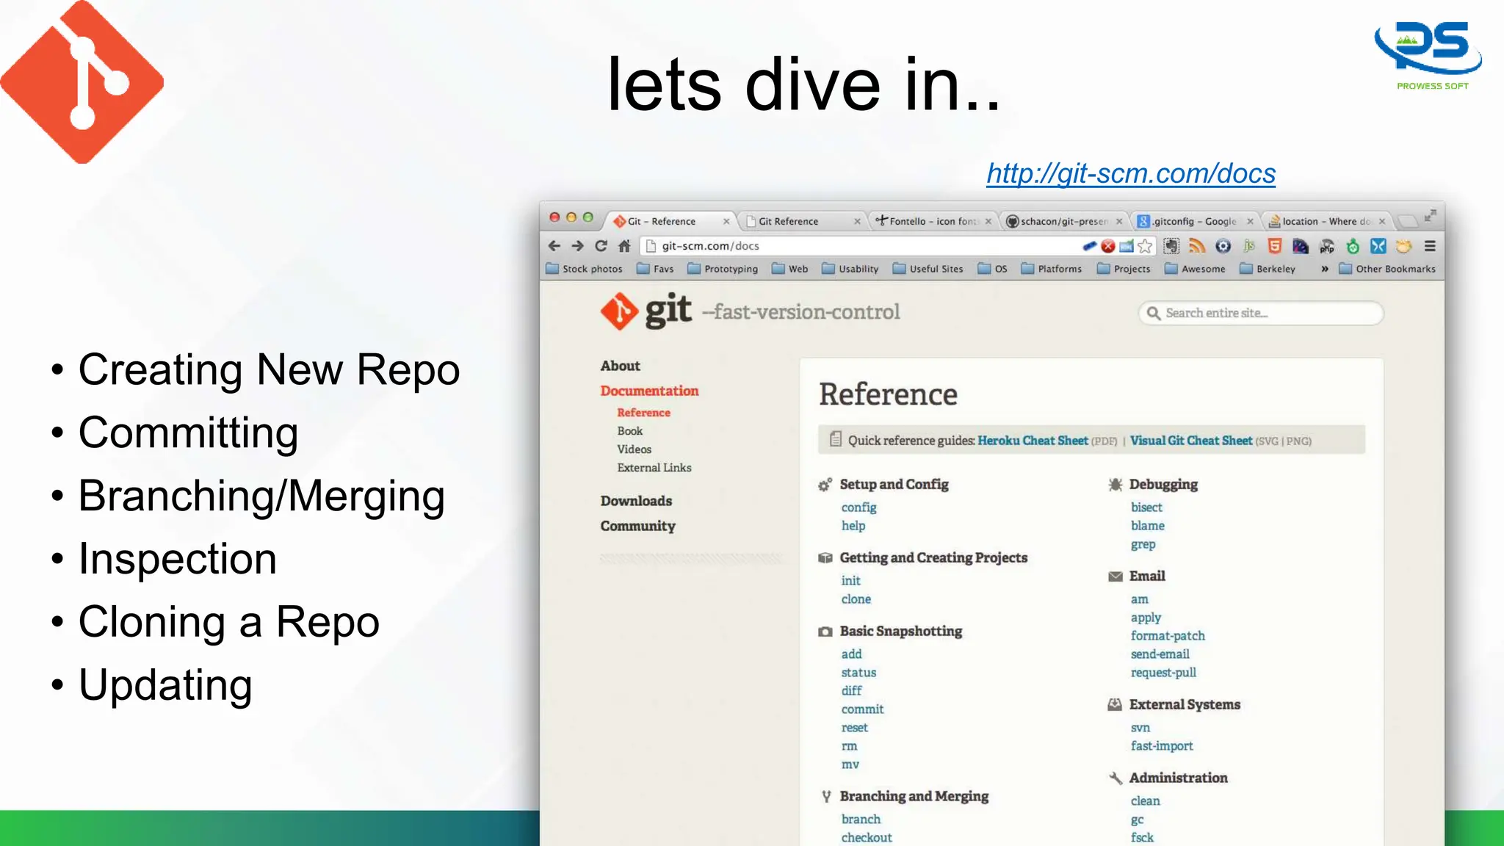Click the browser forward arrow

point(578,246)
